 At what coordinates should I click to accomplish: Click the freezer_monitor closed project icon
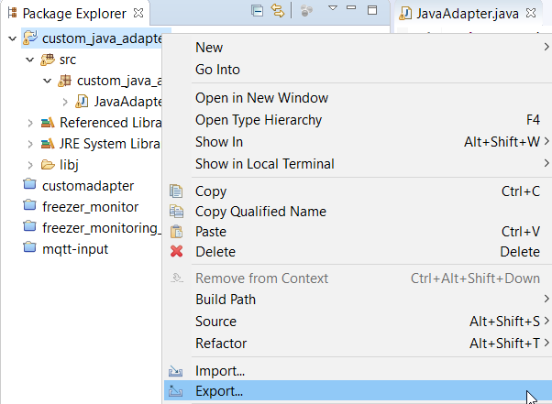pos(29,205)
